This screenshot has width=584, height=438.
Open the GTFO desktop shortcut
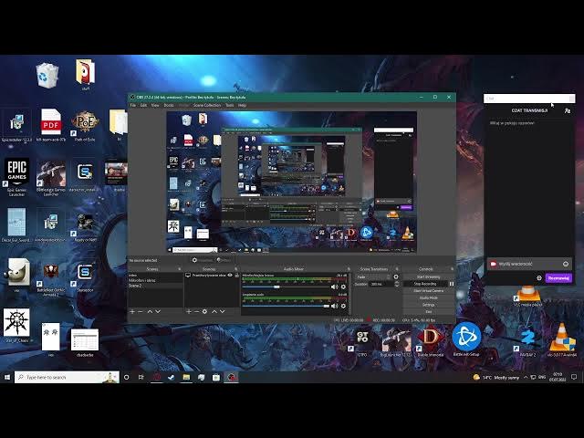(x=362, y=340)
